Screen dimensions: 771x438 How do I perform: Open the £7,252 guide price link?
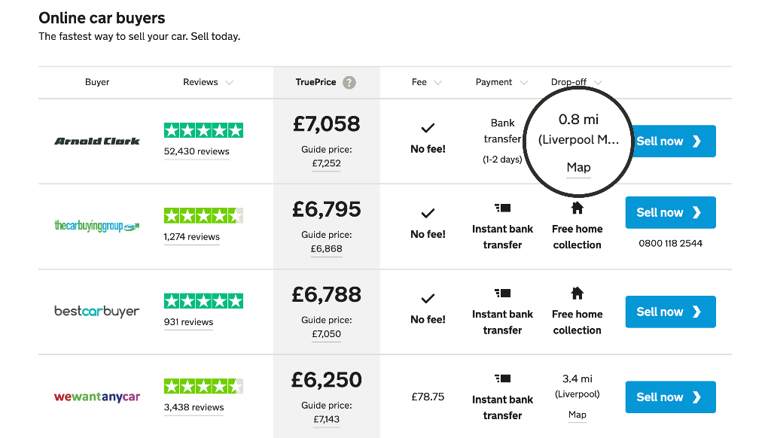click(327, 163)
